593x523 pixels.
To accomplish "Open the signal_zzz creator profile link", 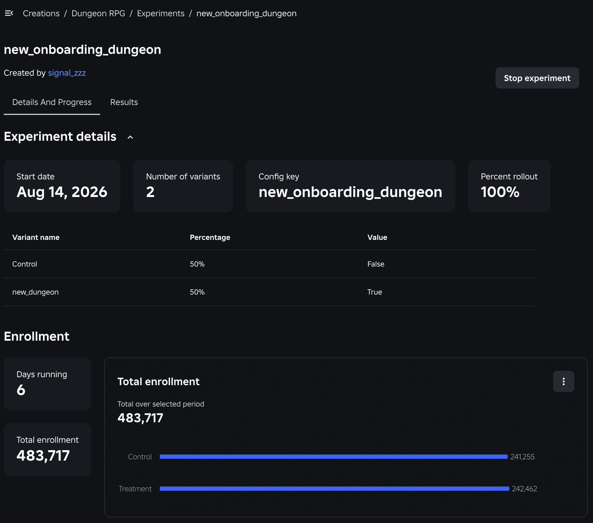I will tap(67, 73).
